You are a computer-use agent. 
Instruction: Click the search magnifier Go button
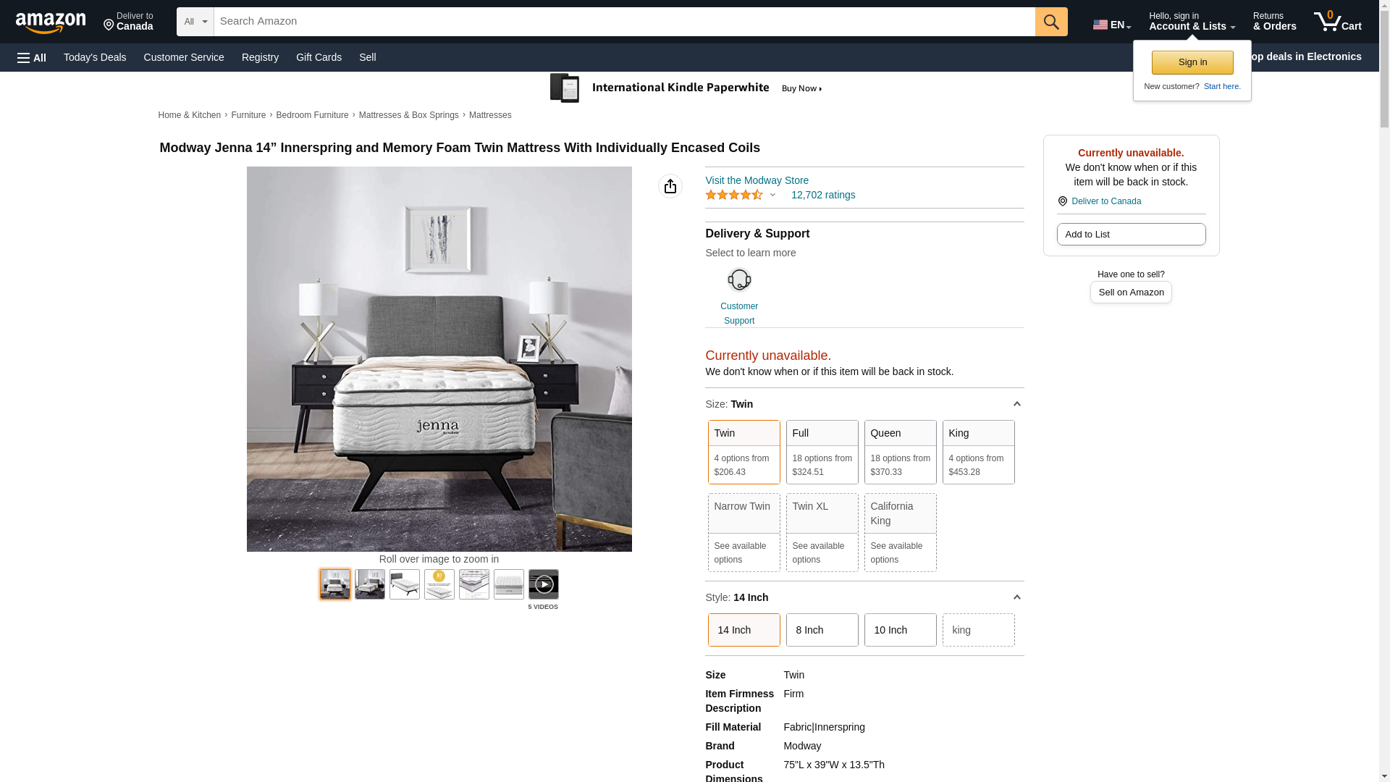[x=1051, y=22]
